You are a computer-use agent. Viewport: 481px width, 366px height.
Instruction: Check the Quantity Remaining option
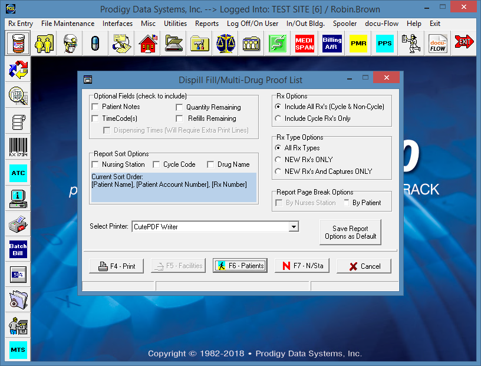[x=180, y=107]
